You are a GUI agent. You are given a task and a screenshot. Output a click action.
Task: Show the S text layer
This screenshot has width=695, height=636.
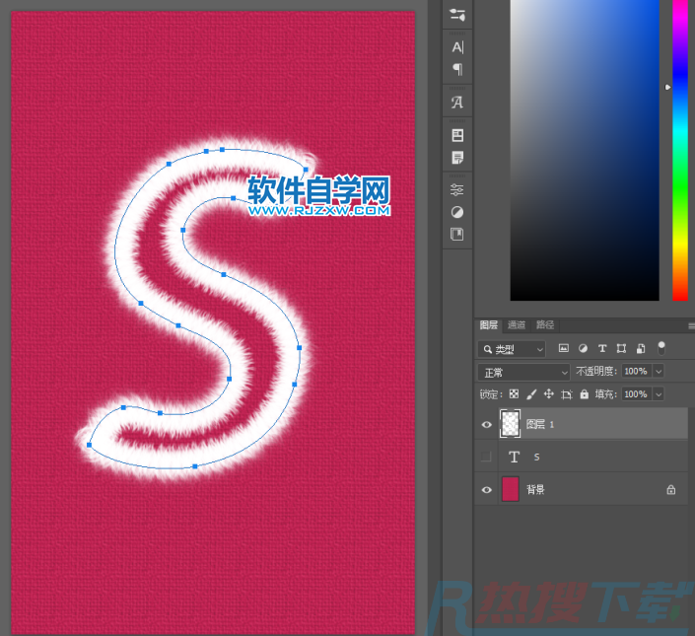pos(486,457)
